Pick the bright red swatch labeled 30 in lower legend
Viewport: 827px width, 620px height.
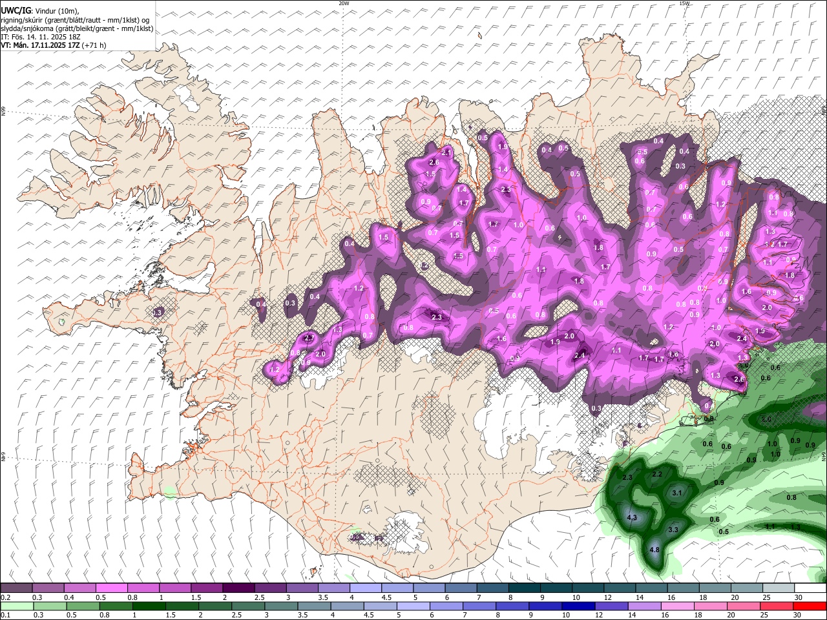point(810,606)
